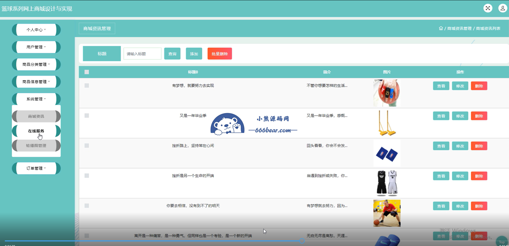Click the 操作 column header

tap(460, 72)
